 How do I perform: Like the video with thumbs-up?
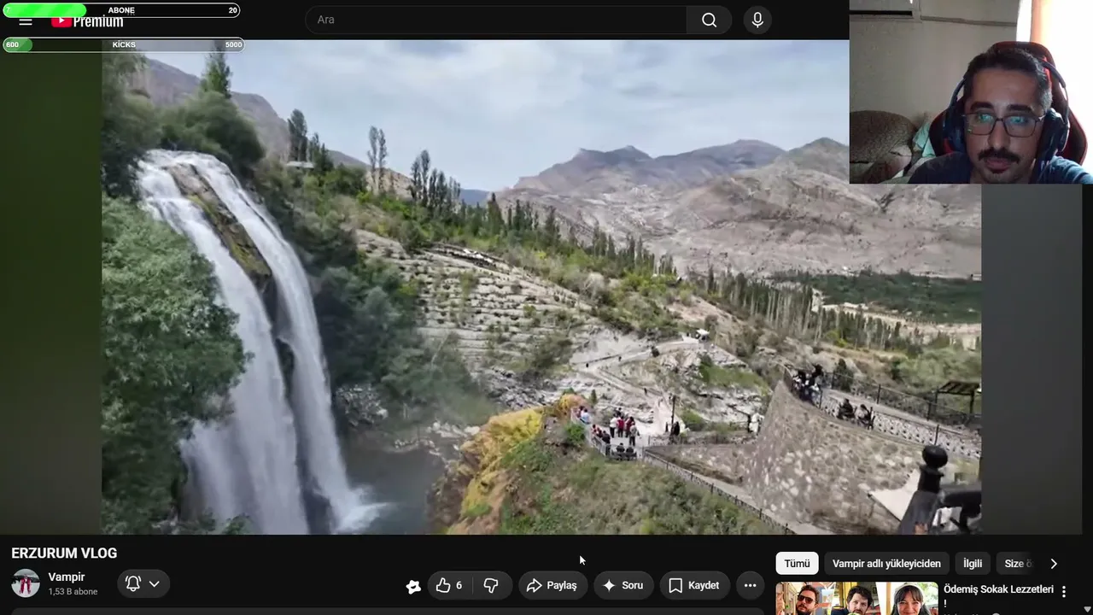(449, 585)
